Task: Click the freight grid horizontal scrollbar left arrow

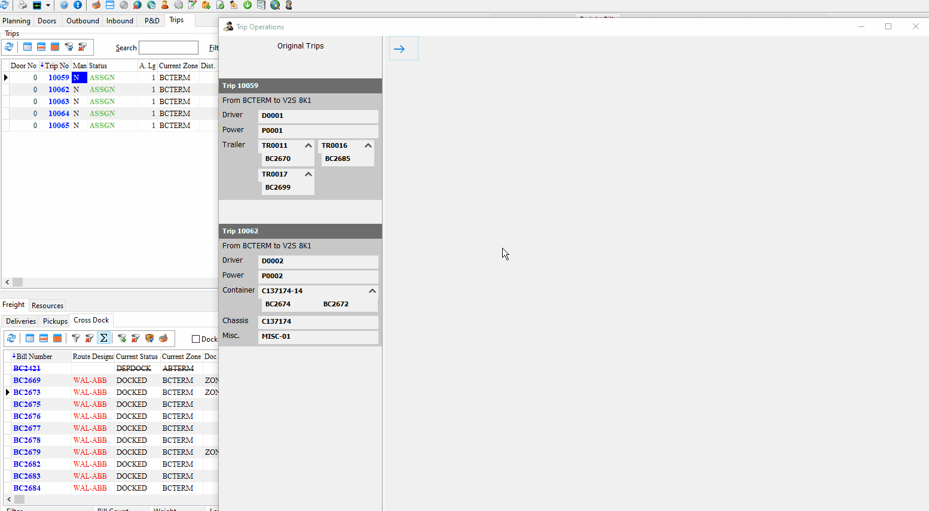Action: coord(8,499)
